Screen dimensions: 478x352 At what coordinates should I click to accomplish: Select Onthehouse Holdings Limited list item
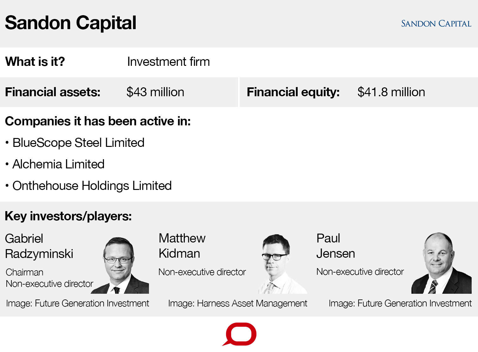coord(92,186)
